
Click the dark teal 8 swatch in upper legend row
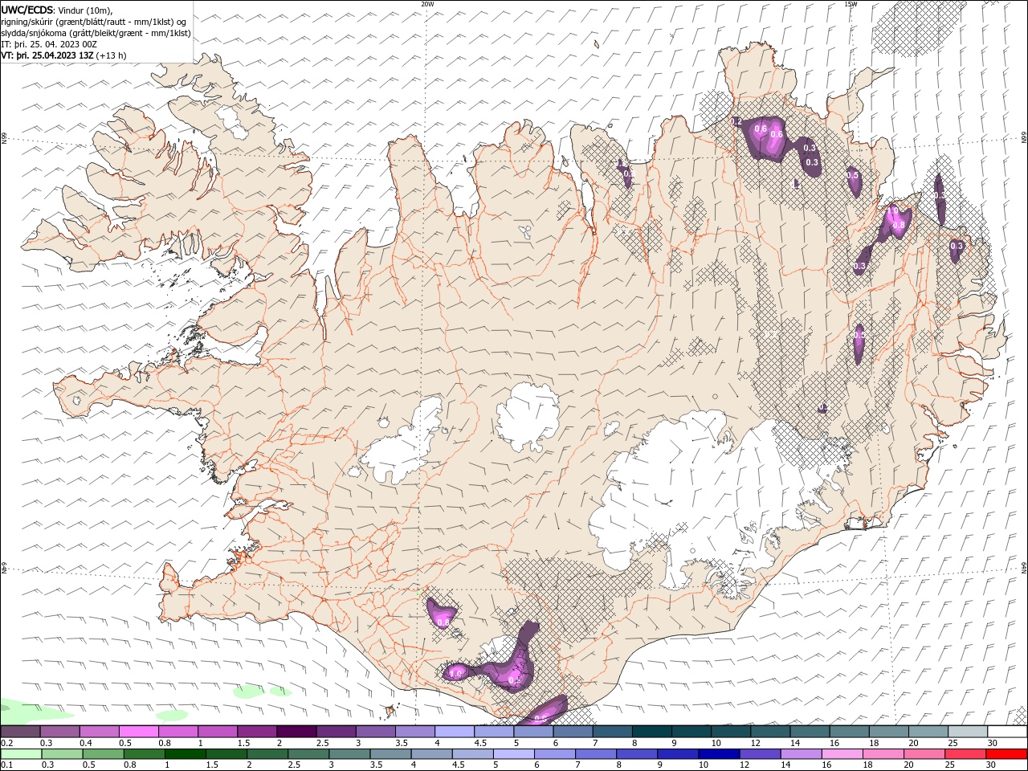pyautogui.click(x=652, y=732)
